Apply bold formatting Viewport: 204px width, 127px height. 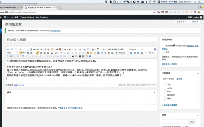click(x=21, y=50)
